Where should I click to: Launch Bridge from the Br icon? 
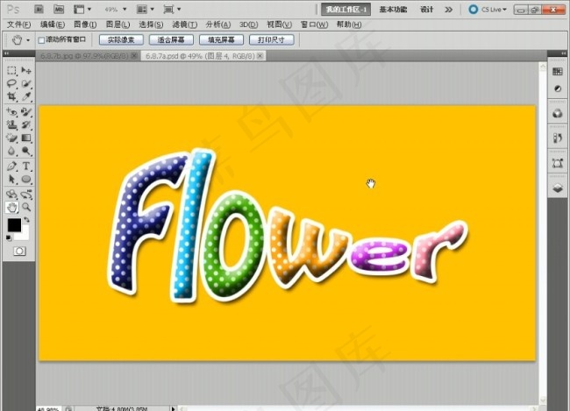tap(39, 9)
